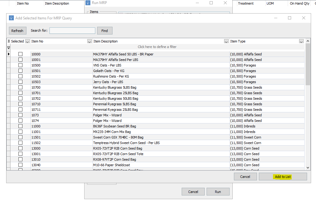
Task: Click the Add Selected Items window app icon
Action: coord(11,18)
